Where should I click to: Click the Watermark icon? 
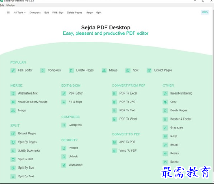pyautogui.click(x=64, y=165)
